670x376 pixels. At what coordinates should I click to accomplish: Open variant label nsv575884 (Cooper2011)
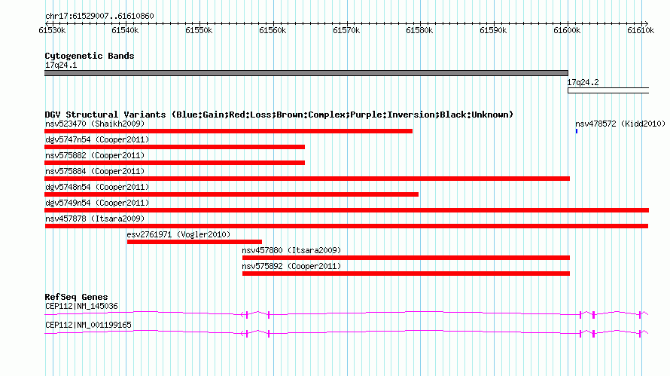pos(95,171)
